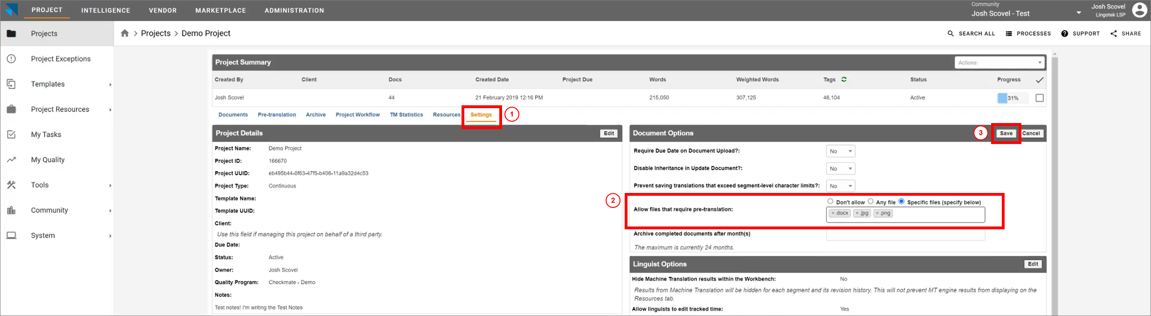Click Edit in Project Details header
Viewport: 1151px width, 316px height.
tap(609, 133)
